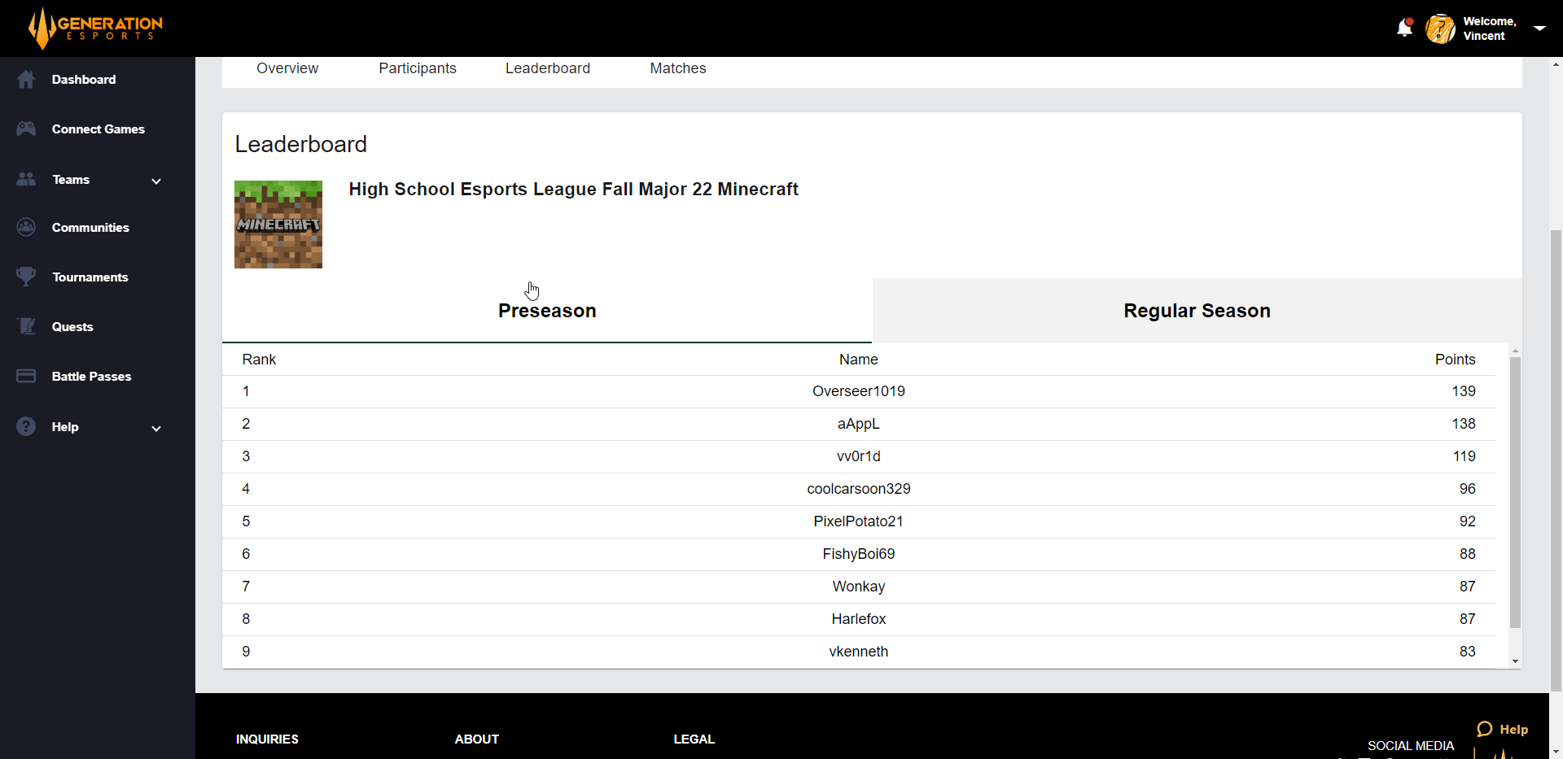Click the LEGAL footer heading
Image resolution: width=1563 pixels, height=759 pixels.
694,739
